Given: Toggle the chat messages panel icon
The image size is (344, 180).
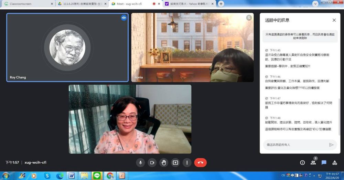Looking at the screenshot, I should pos(324,162).
